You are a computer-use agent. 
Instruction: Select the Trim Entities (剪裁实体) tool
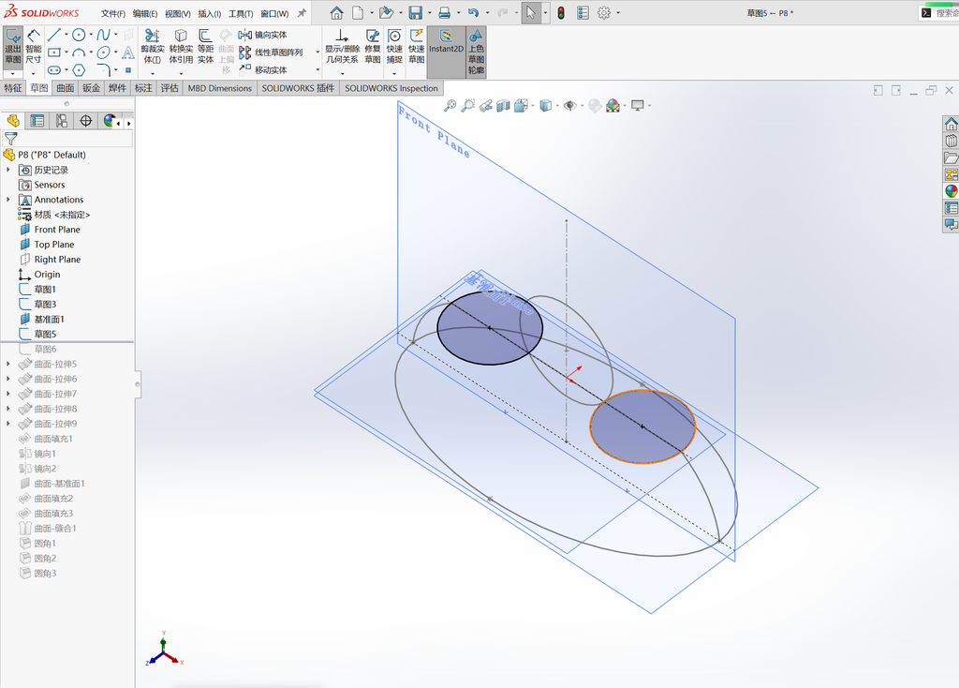point(153,47)
